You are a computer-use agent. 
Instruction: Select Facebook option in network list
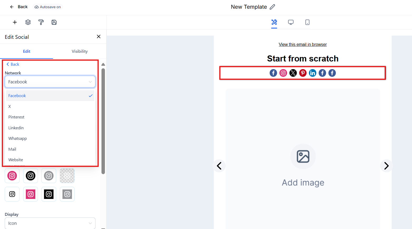[x=50, y=96]
